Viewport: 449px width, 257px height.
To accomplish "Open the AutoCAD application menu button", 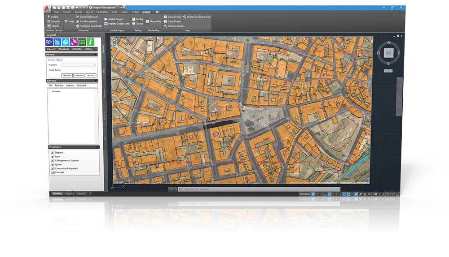I will [47, 9].
